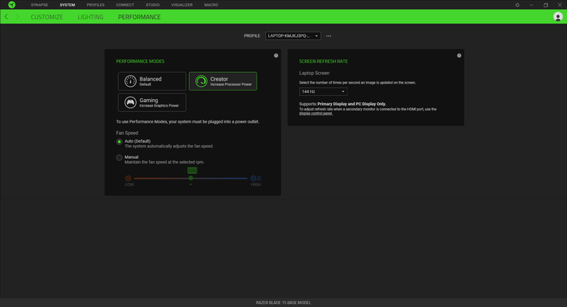The height and width of the screenshot is (307, 567).
Task: Switch to the Lighting section
Action: (91, 17)
